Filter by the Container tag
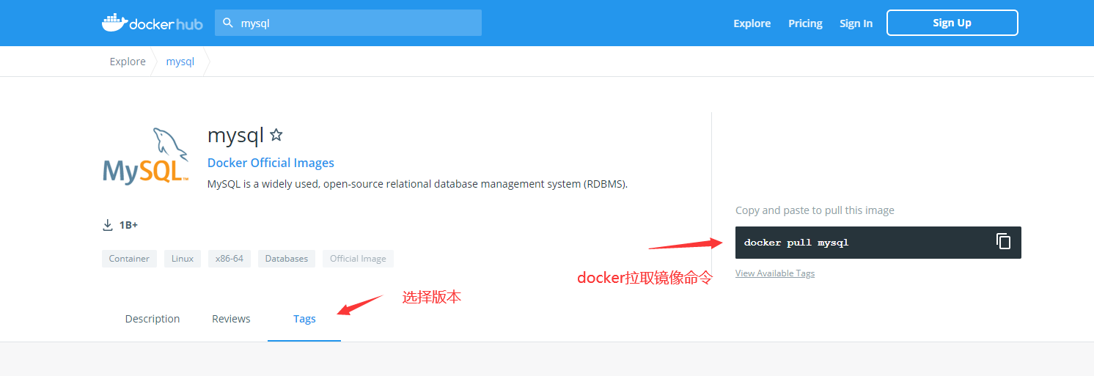The height and width of the screenshot is (376, 1094). [x=129, y=259]
